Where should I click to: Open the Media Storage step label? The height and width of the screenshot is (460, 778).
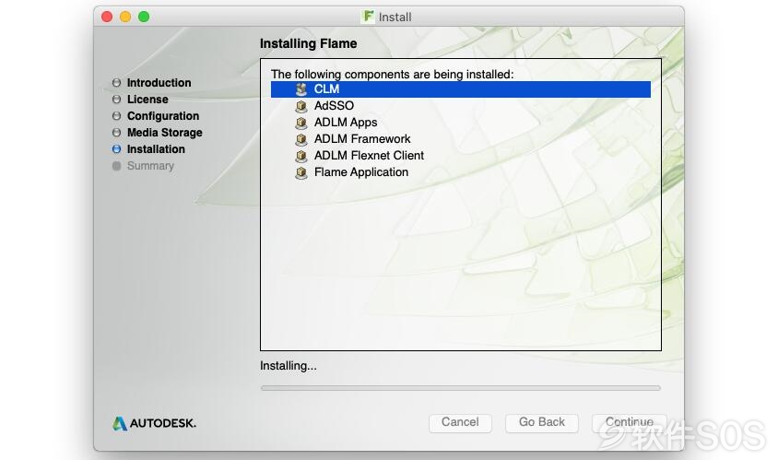(165, 133)
